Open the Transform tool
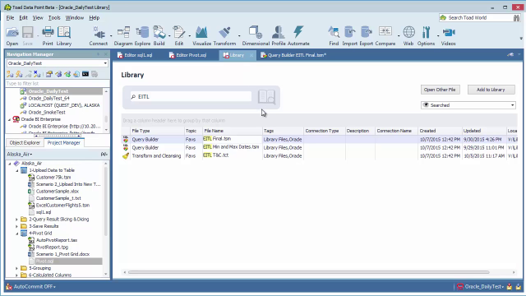Viewport: 526px width, 296px height. (224, 36)
